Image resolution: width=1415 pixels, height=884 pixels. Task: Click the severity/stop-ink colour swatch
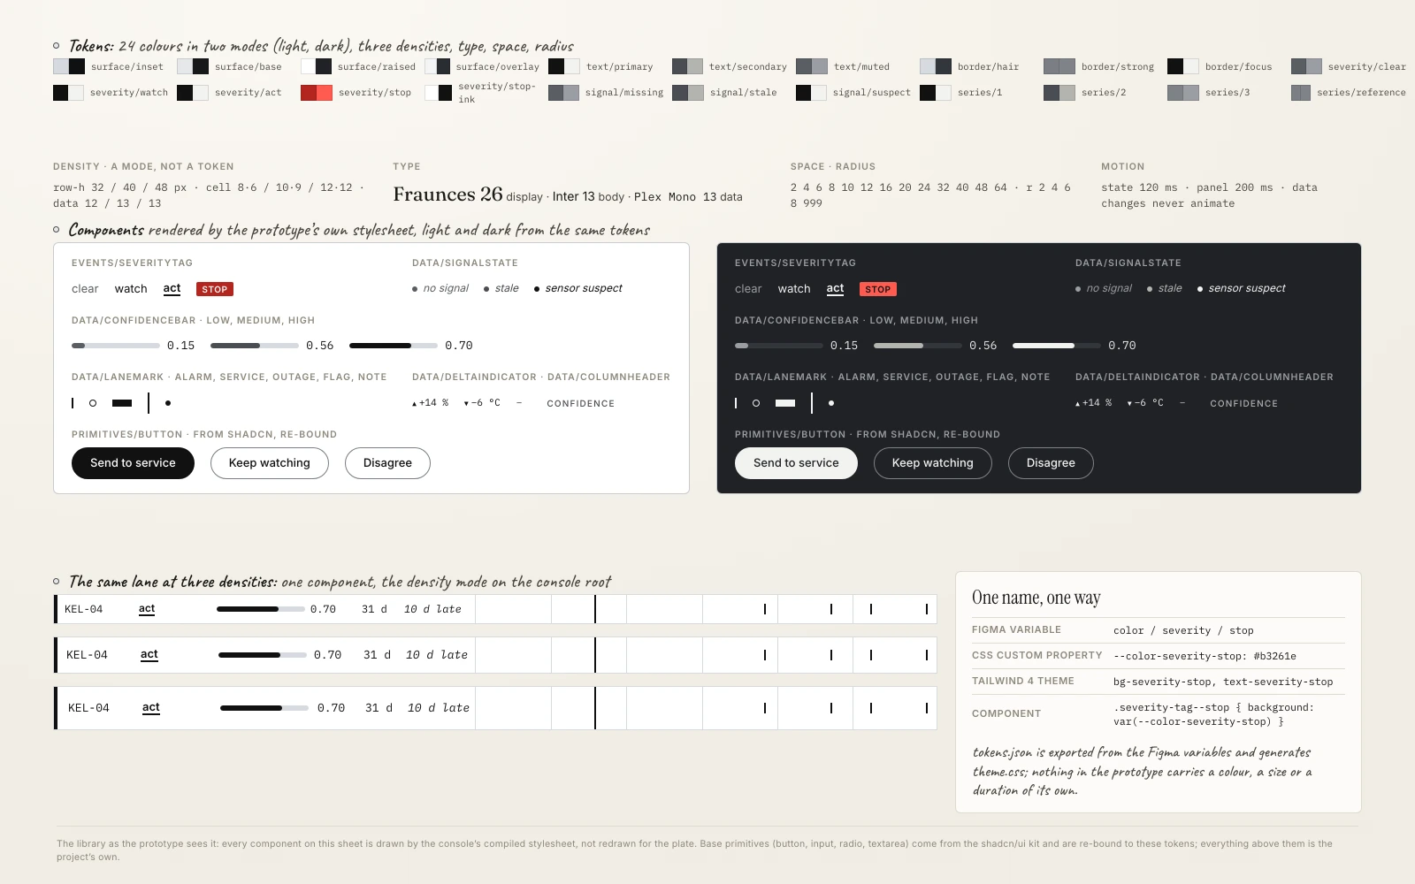(439, 93)
